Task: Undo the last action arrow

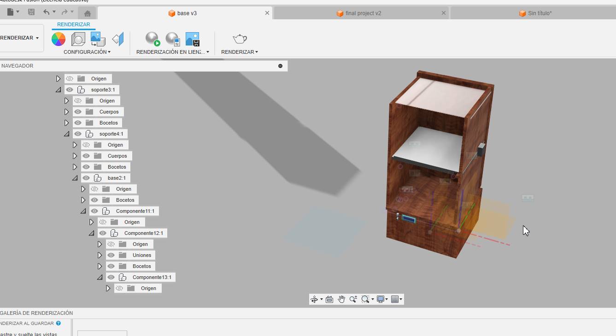Action: (x=46, y=12)
